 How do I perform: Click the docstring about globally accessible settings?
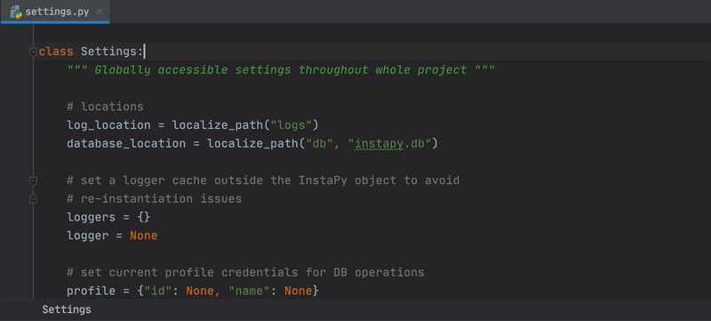coord(281,70)
